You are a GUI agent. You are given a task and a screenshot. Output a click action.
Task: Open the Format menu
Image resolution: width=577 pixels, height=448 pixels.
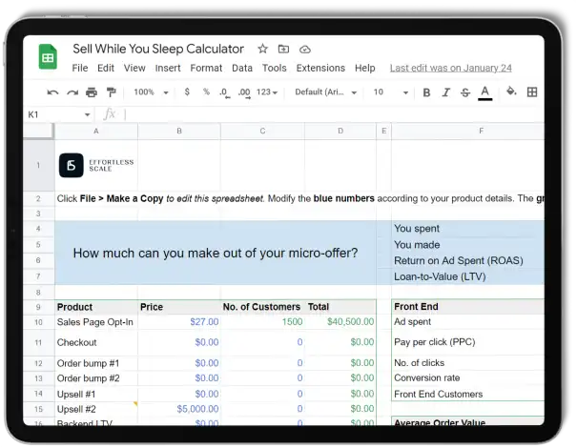[x=206, y=69]
